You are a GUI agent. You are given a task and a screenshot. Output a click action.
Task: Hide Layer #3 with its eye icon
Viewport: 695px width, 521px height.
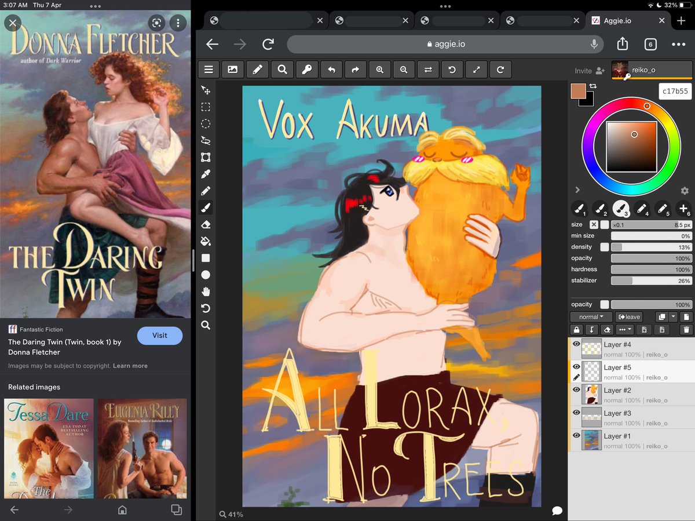576,413
